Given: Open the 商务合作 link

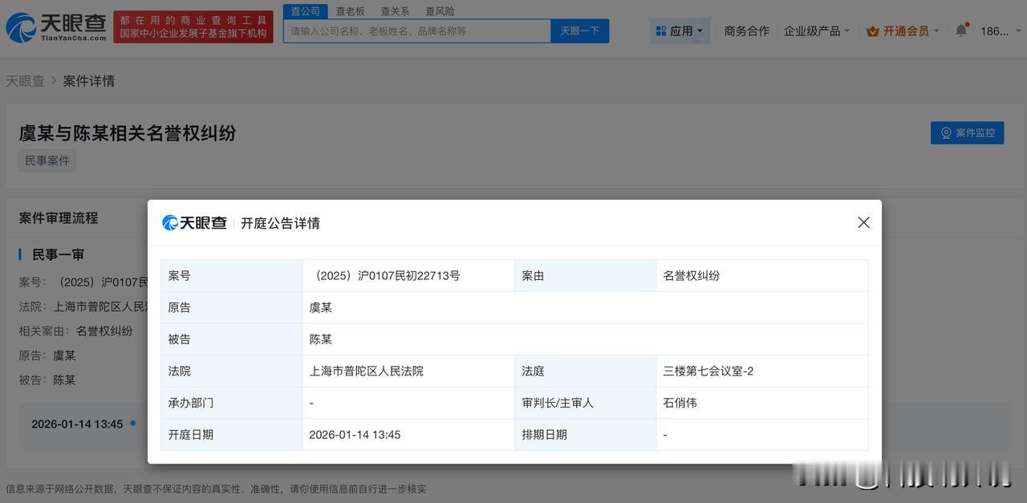Looking at the screenshot, I should pos(746,31).
